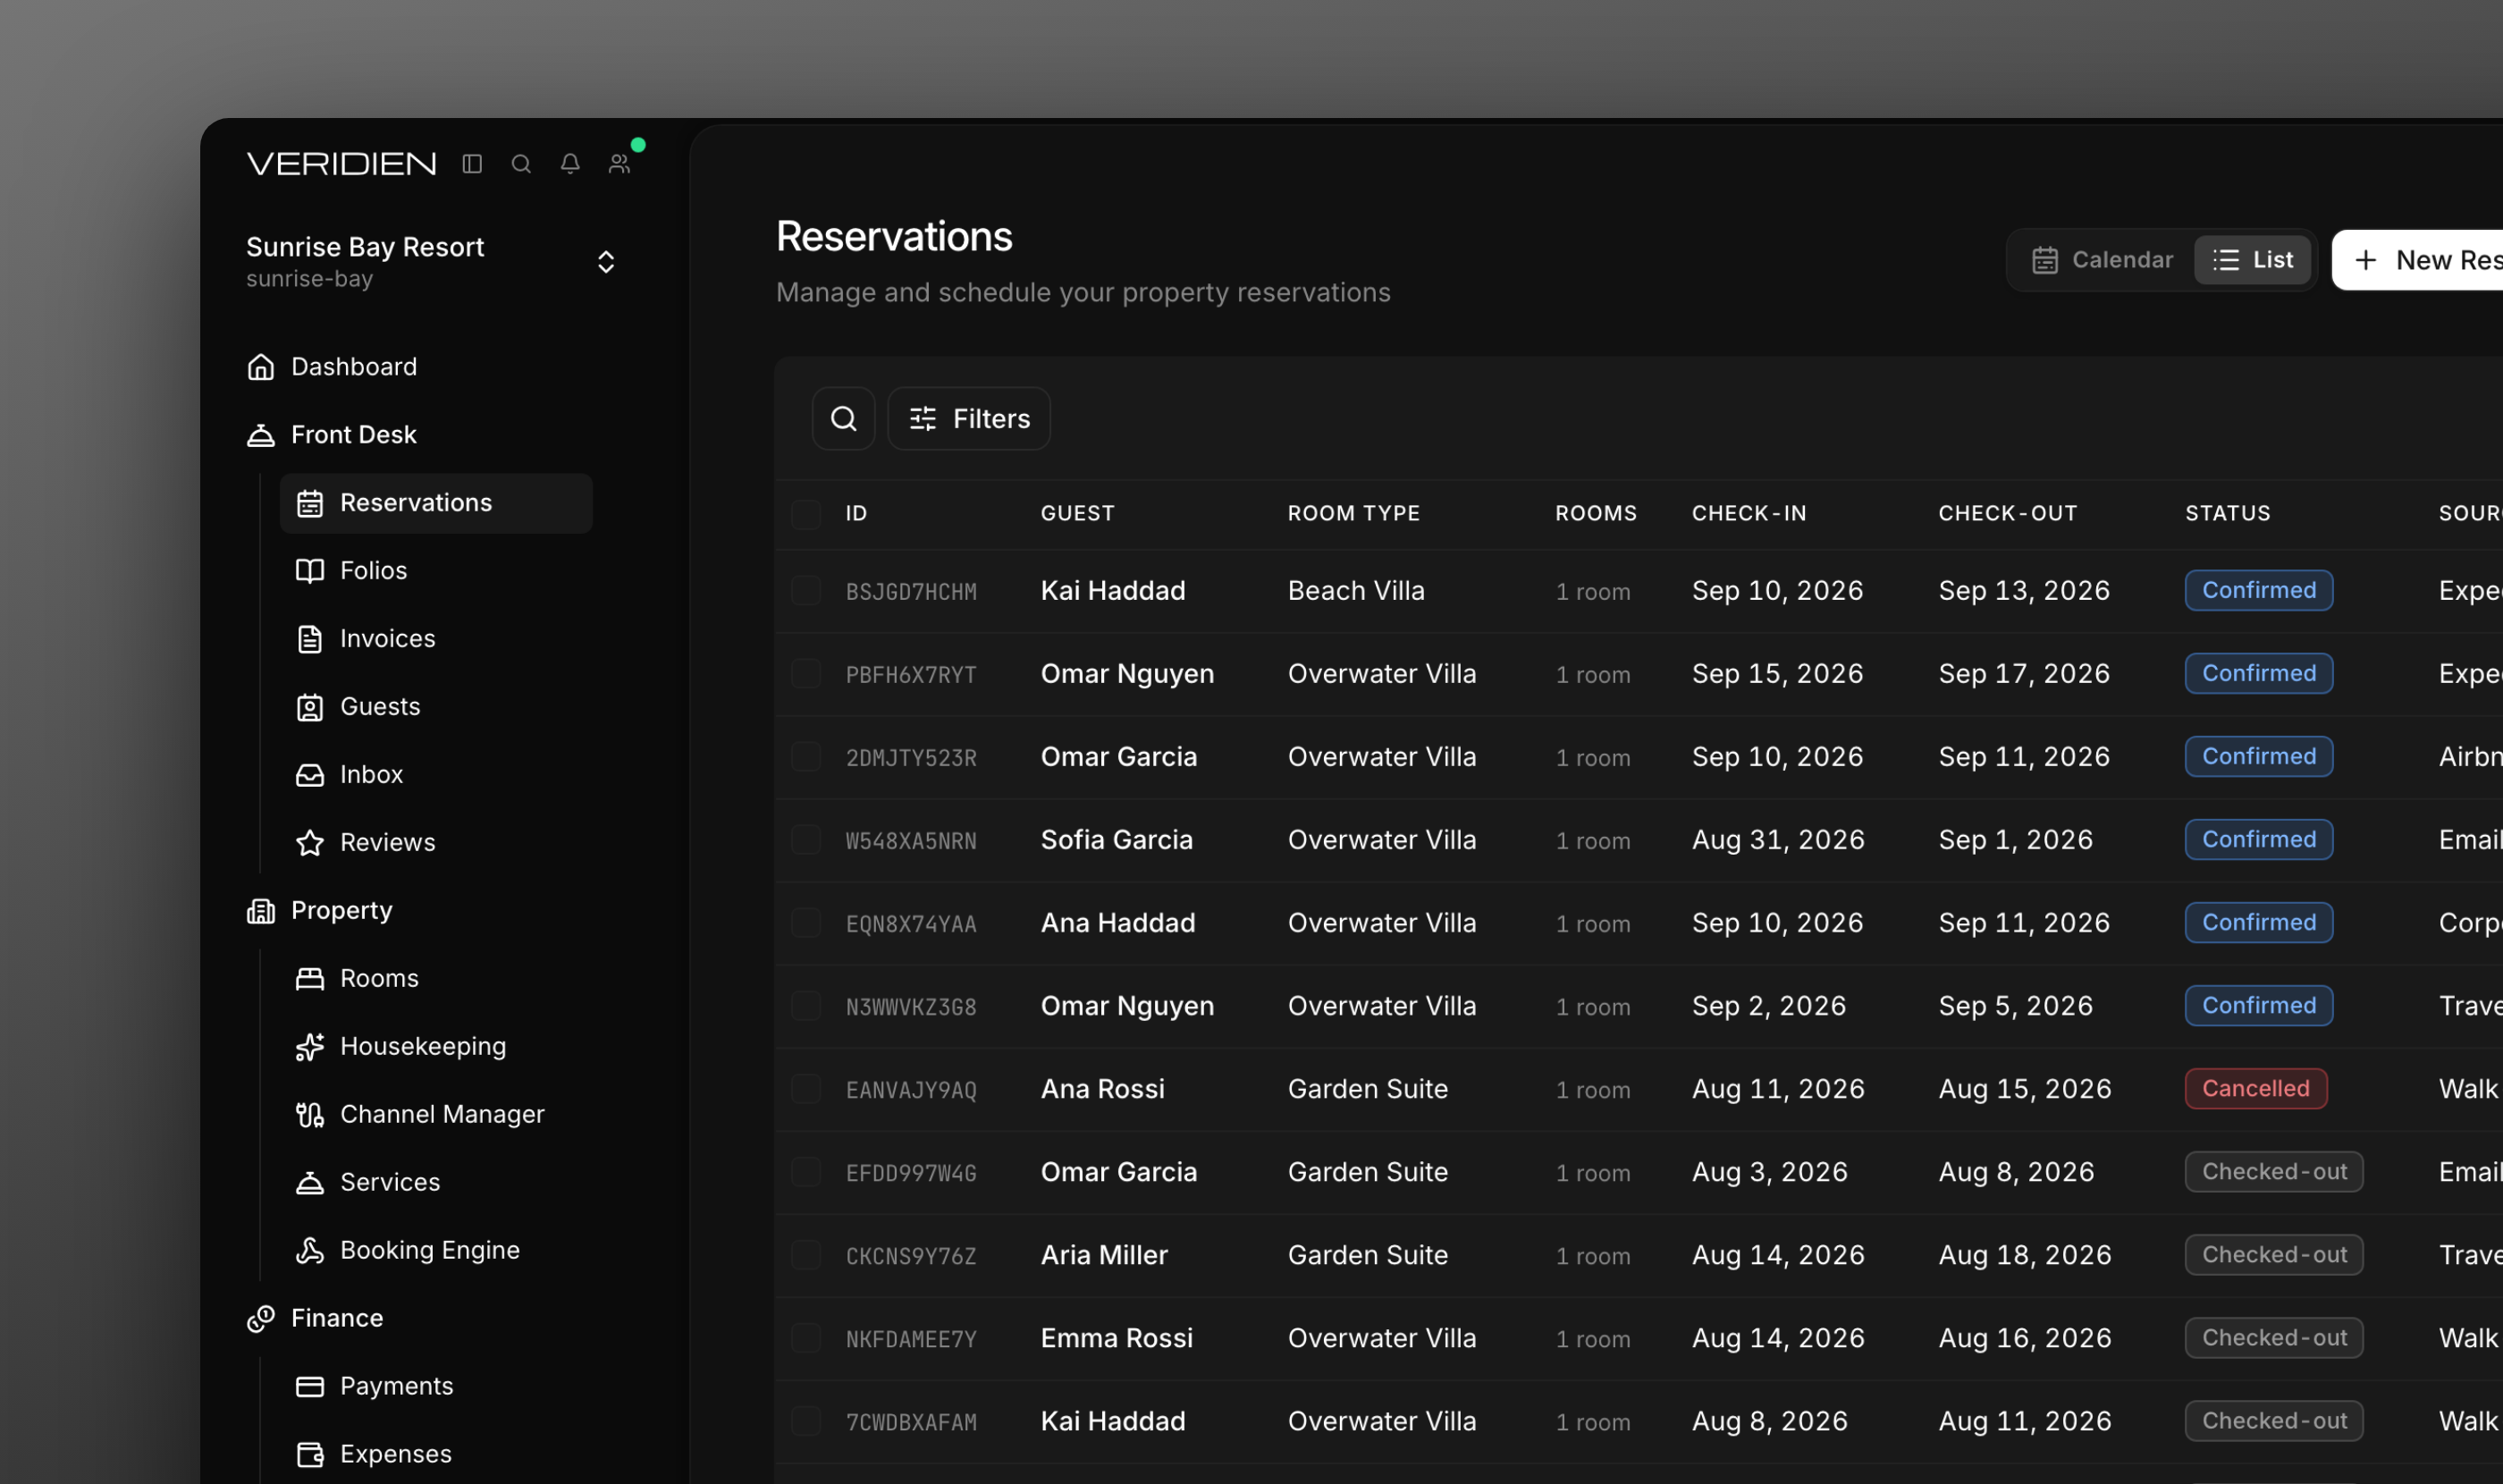Image resolution: width=2503 pixels, height=1484 pixels.
Task: Click Confirmed badge in Kai Haddad Beach Villa row
Action: pyautogui.click(x=2258, y=591)
